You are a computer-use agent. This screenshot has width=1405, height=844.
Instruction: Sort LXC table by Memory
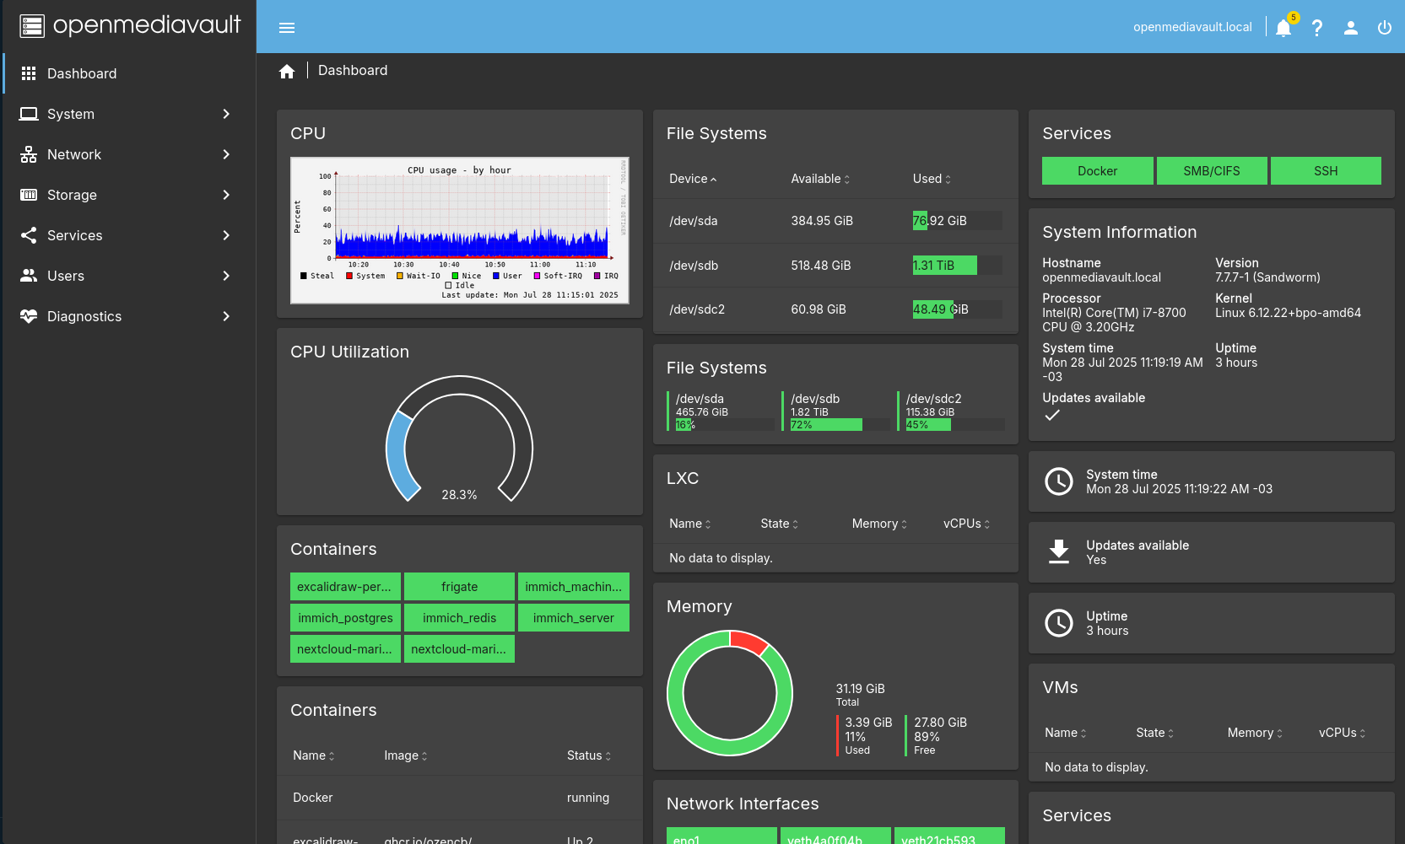click(x=879, y=524)
